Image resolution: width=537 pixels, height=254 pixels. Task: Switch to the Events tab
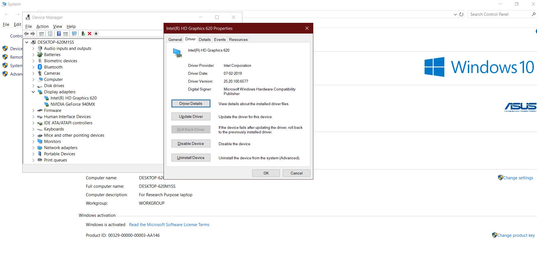coord(220,39)
